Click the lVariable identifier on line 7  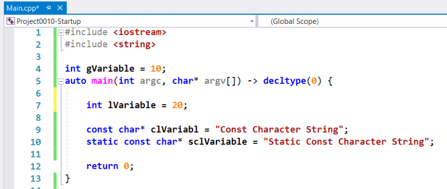click(132, 105)
